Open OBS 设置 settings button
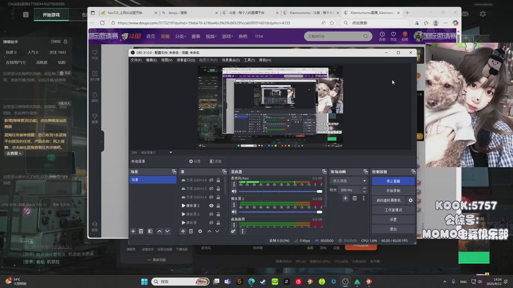The width and height of the screenshot is (513, 288). pyautogui.click(x=393, y=220)
